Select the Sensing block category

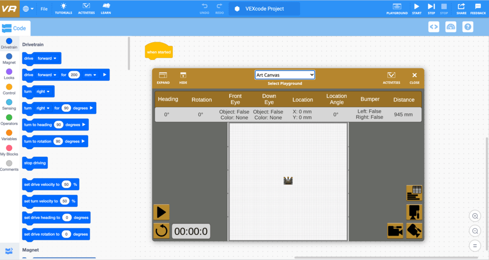(x=9, y=105)
